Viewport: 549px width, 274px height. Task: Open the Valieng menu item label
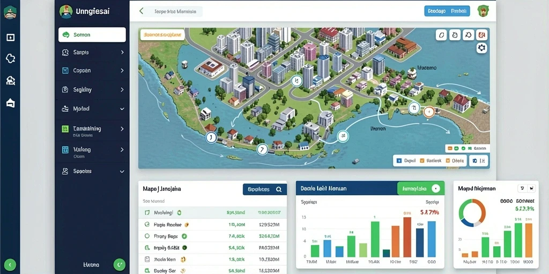[x=82, y=150]
